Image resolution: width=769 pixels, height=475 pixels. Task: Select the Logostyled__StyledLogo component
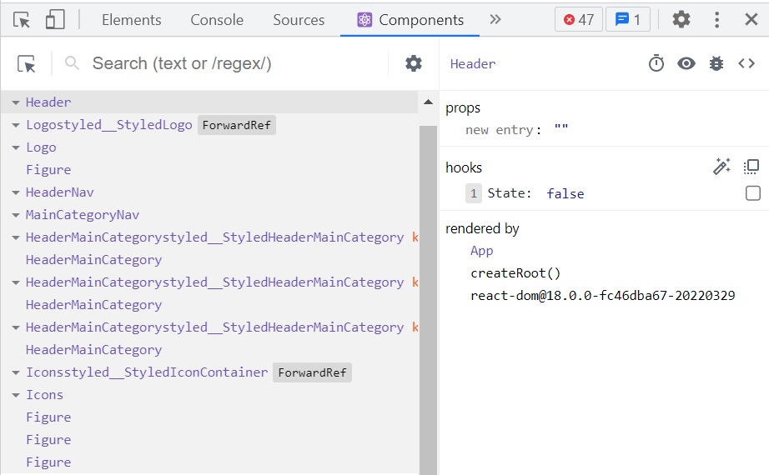pos(109,124)
